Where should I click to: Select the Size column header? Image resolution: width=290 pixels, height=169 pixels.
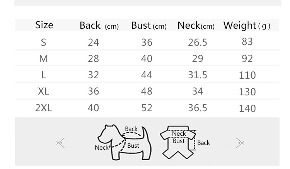(44, 25)
